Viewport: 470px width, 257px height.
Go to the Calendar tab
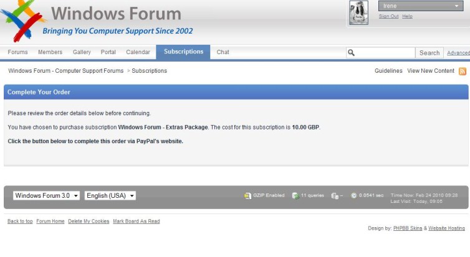pos(138,52)
